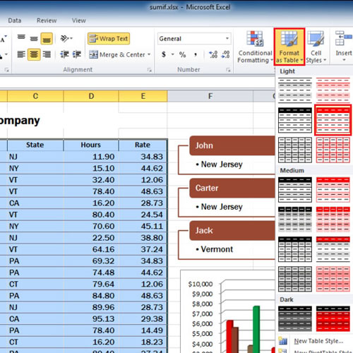The width and height of the screenshot is (353, 353).
Task: Choose black header Light table style
Action: pyautogui.click(x=295, y=120)
